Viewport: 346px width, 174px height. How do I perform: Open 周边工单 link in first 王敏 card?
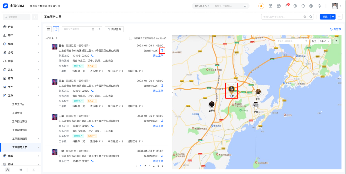pyautogui.click(x=158, y=56)
